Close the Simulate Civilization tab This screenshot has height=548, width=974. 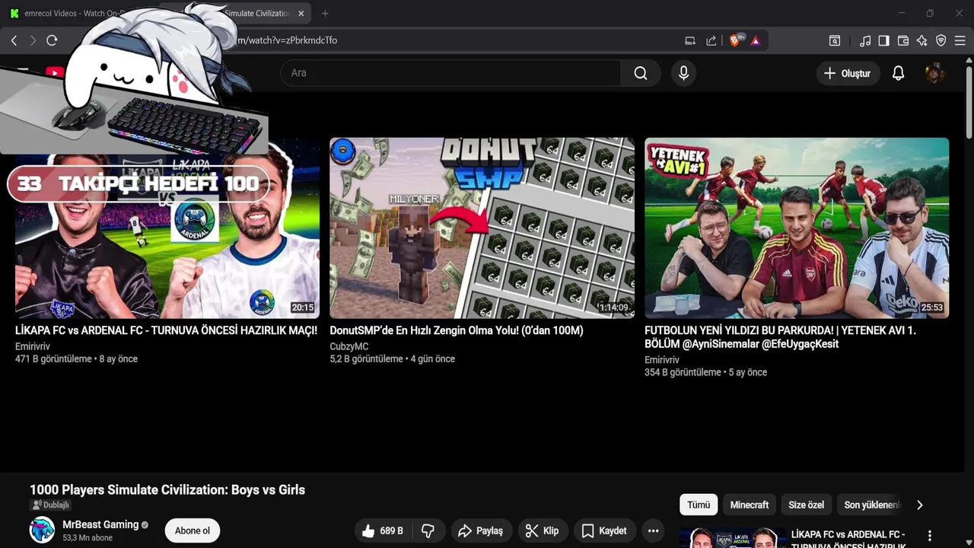[301, 13]
